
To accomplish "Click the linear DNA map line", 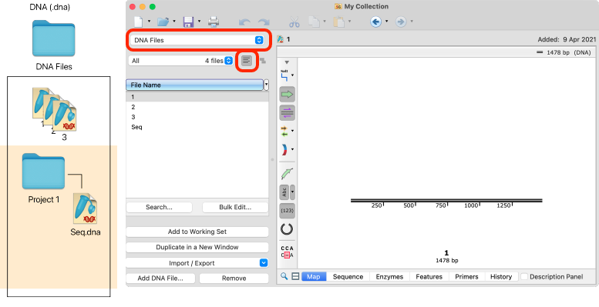I will coord(446,201).
